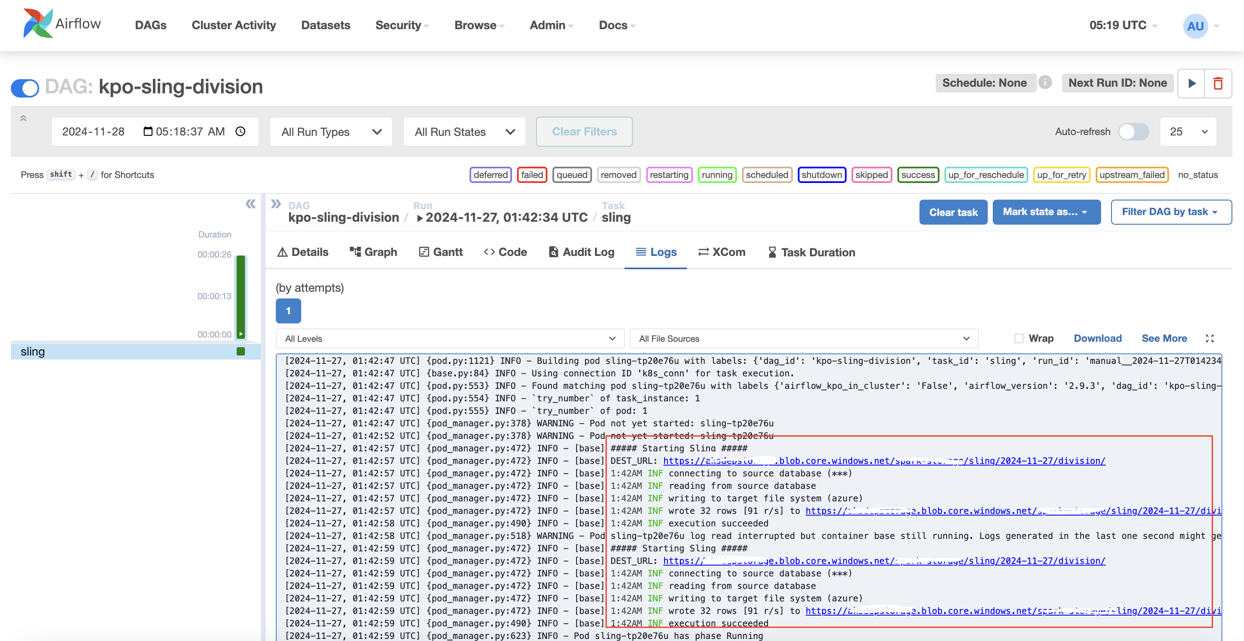Open the 05:19 UTC timezone dropdown
This screenshot has height=641, width=1244.
point(1123,25)
